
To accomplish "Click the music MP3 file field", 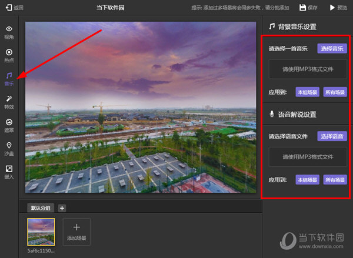I will pyautogui.click(x=308, y=69).
